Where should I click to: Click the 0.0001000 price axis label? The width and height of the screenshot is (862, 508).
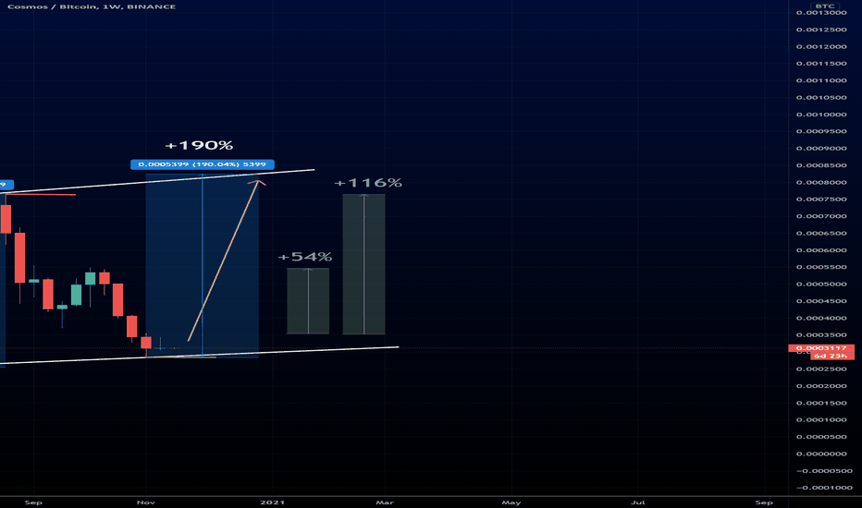[x=821, y=420]
